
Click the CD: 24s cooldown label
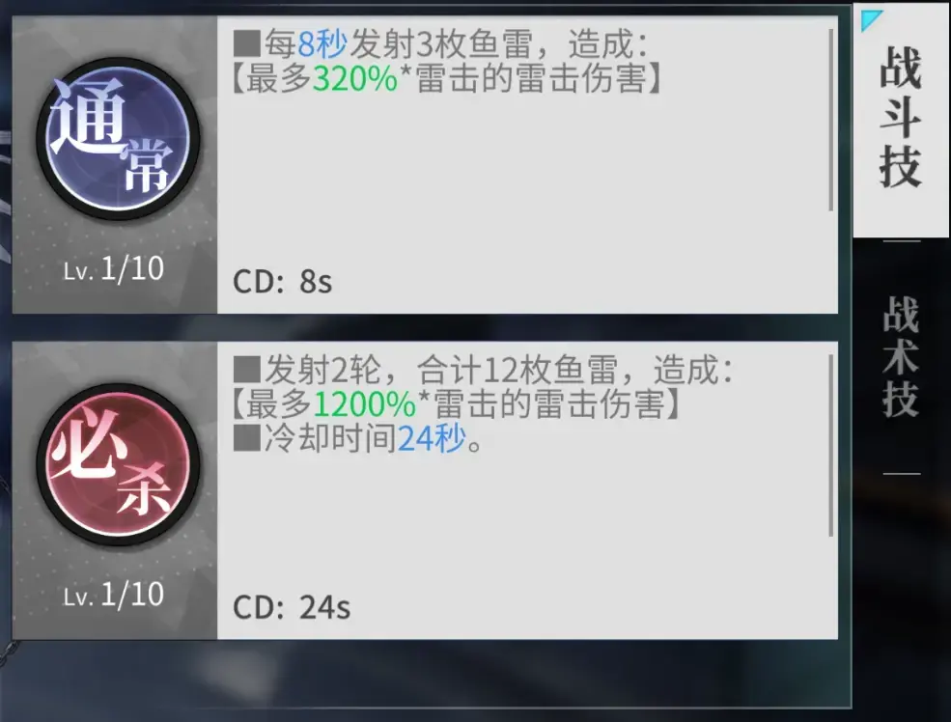click(292, 607)
